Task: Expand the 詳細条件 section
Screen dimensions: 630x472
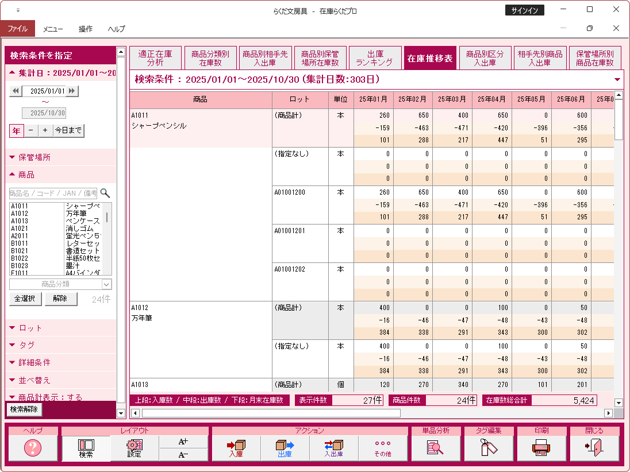Action: point(34,363)
